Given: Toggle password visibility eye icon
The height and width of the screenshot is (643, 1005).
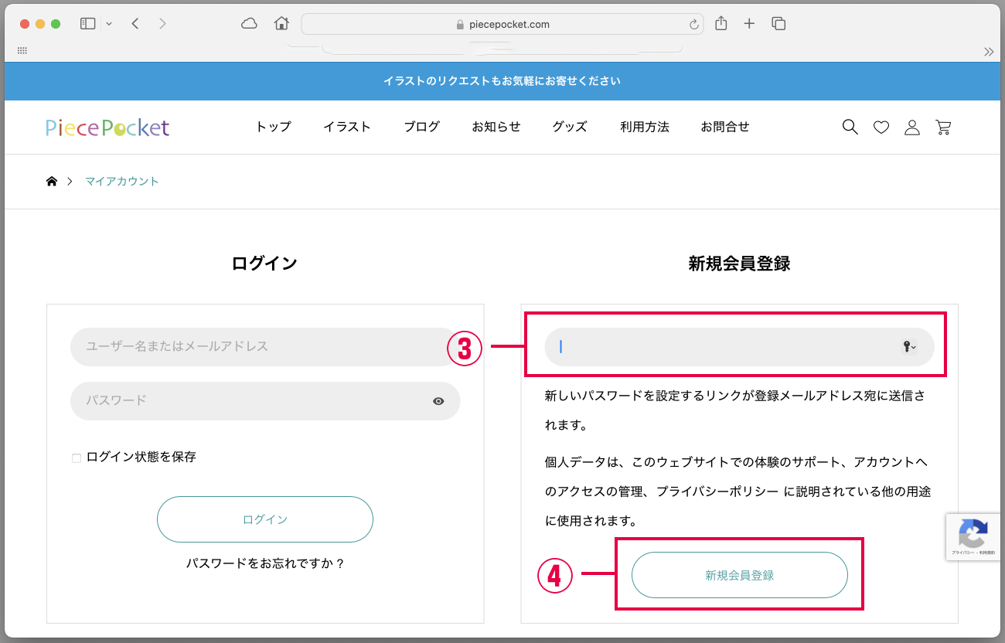Looking at the screenshot, I should point(438,401).
